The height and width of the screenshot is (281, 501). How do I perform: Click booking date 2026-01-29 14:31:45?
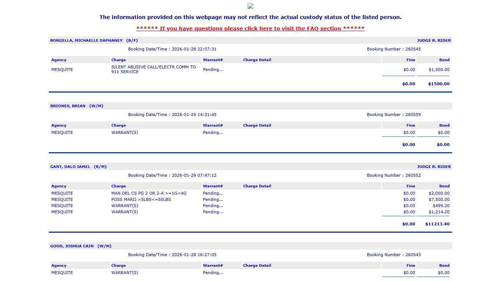coord(194,115)
